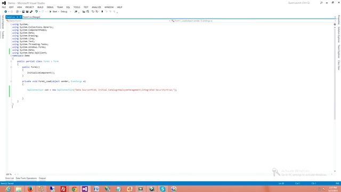Viewport: 341px width, 192px height.
Task: Switch to the Form1.cs [Design] tab
Action: click(31, 17)
